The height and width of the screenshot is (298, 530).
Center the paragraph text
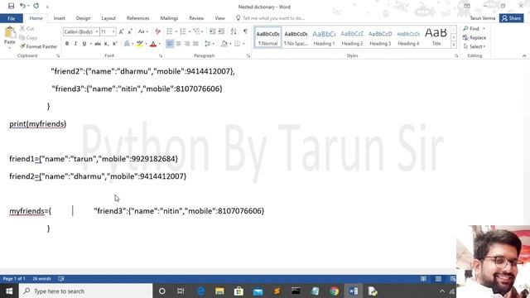[x=179, y=44]
